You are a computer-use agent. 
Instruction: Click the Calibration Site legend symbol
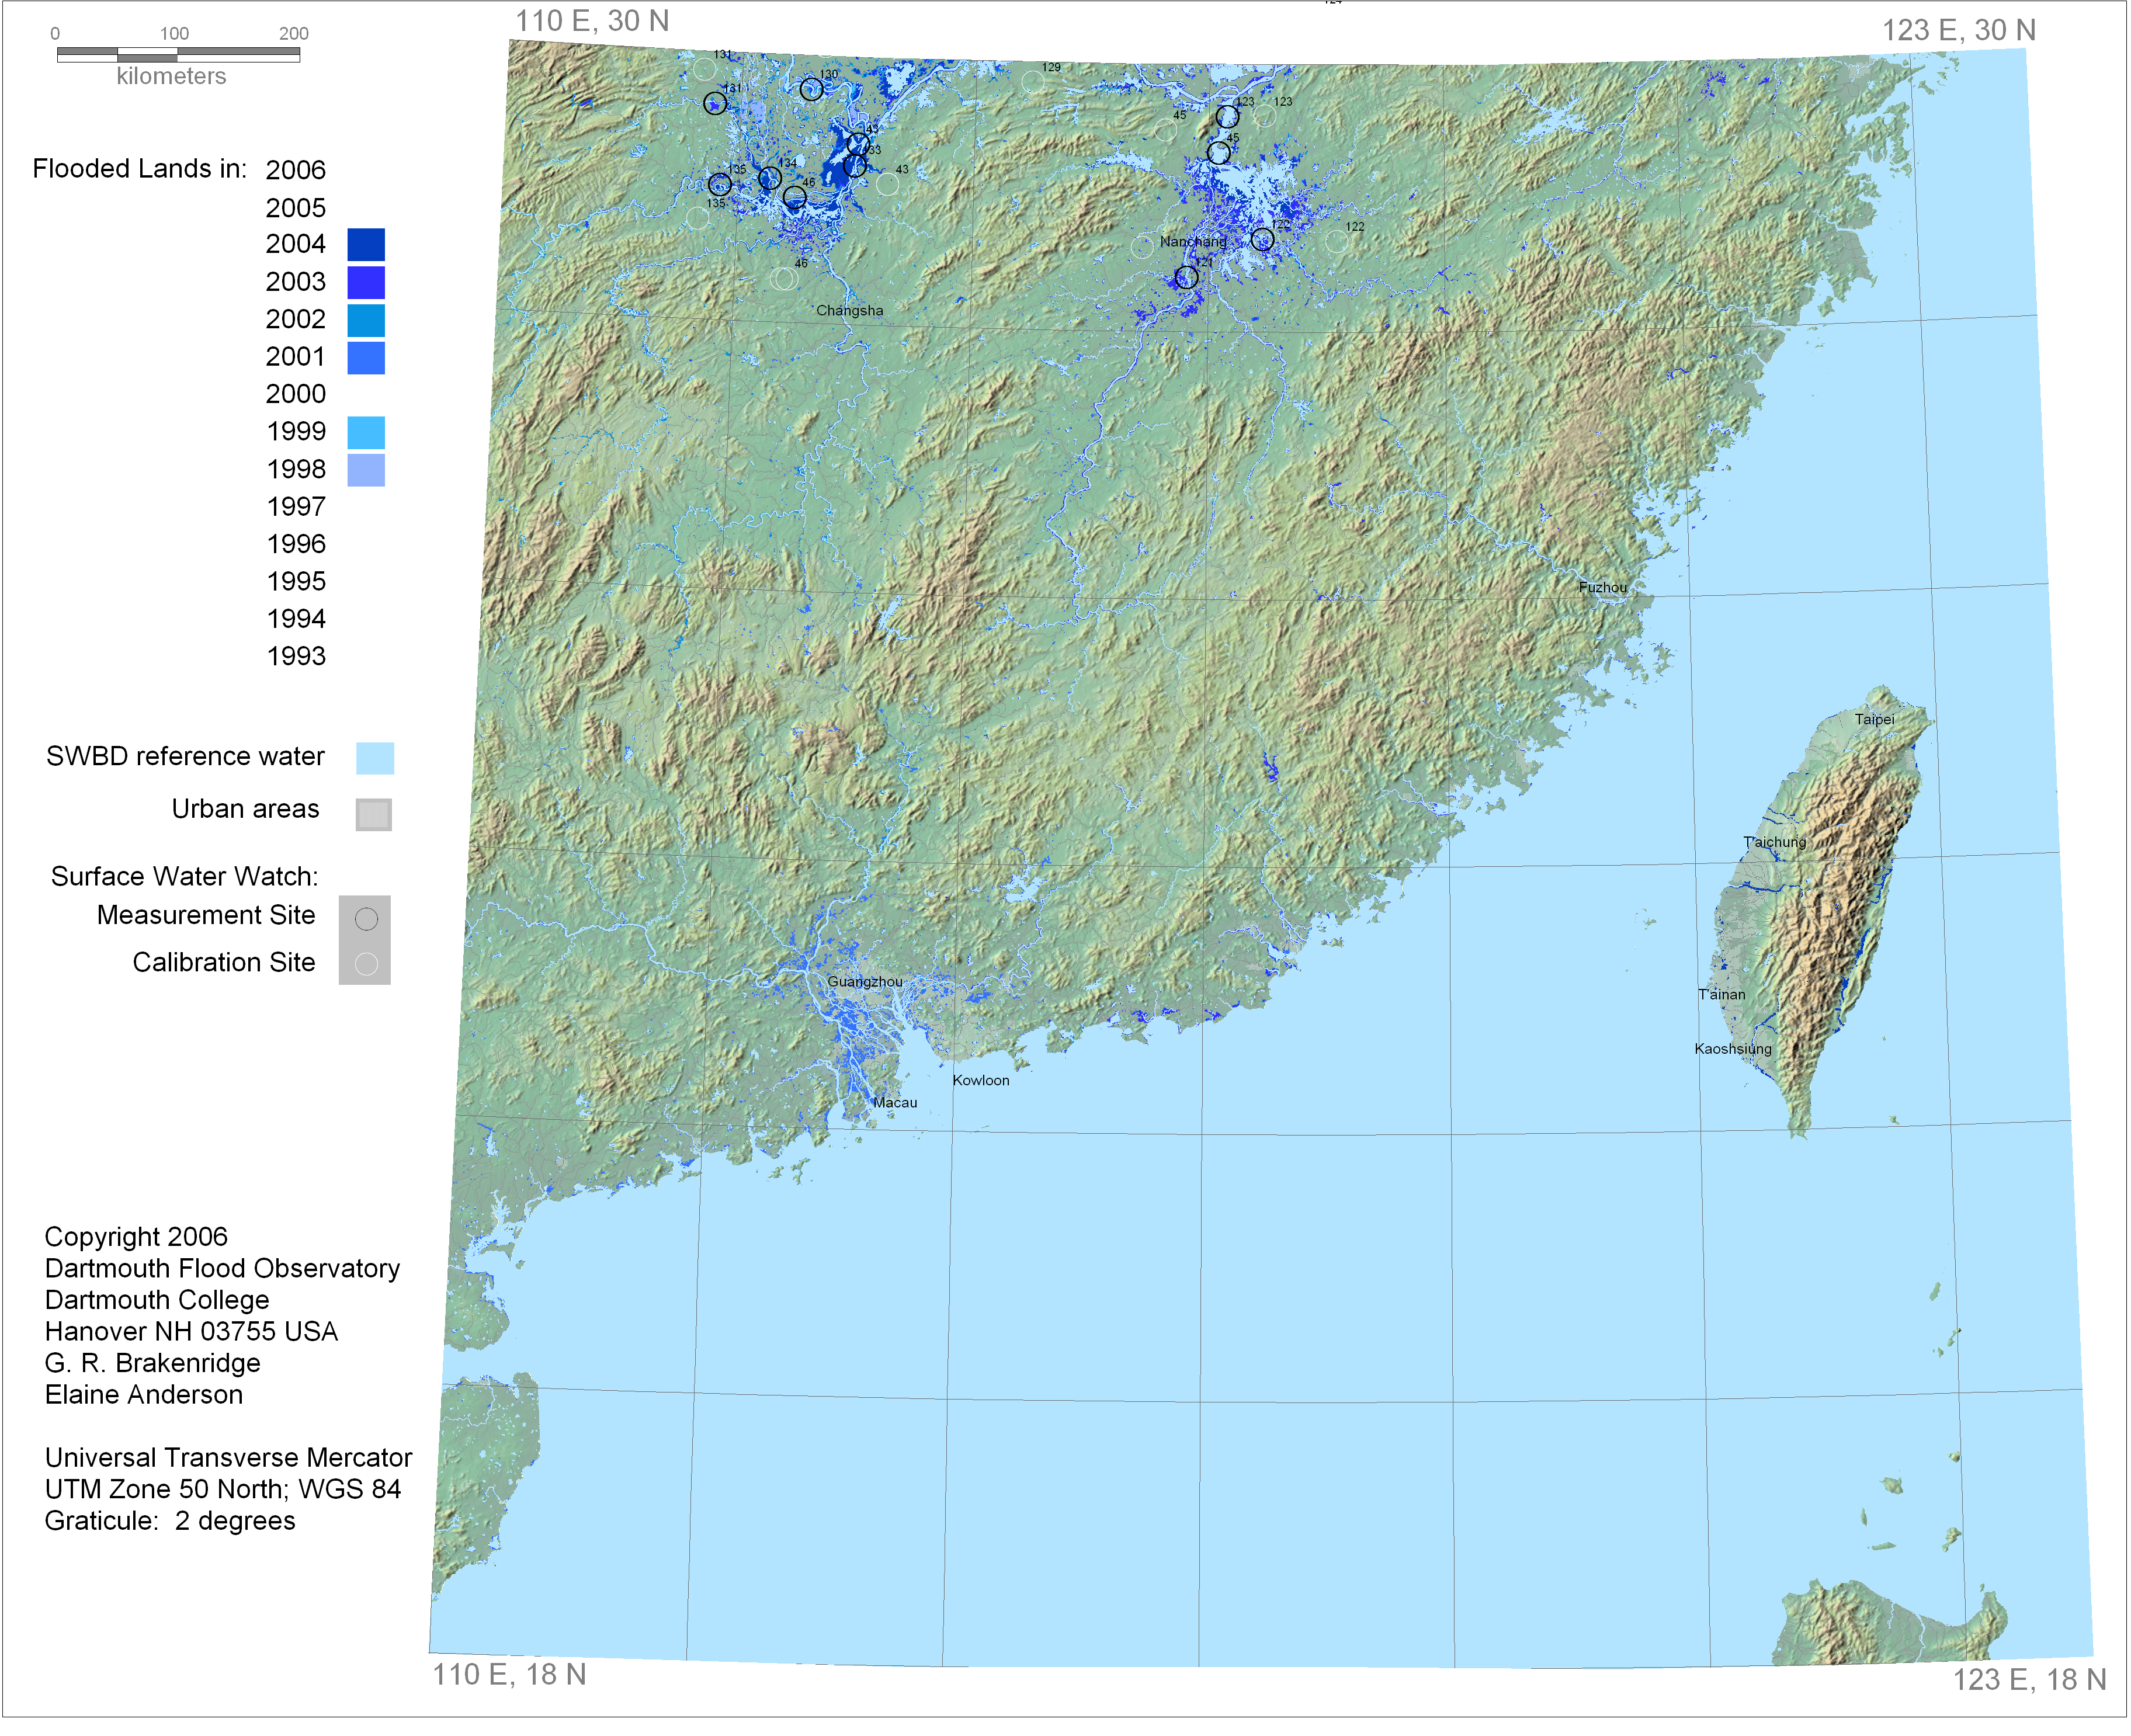pos(366,963)
